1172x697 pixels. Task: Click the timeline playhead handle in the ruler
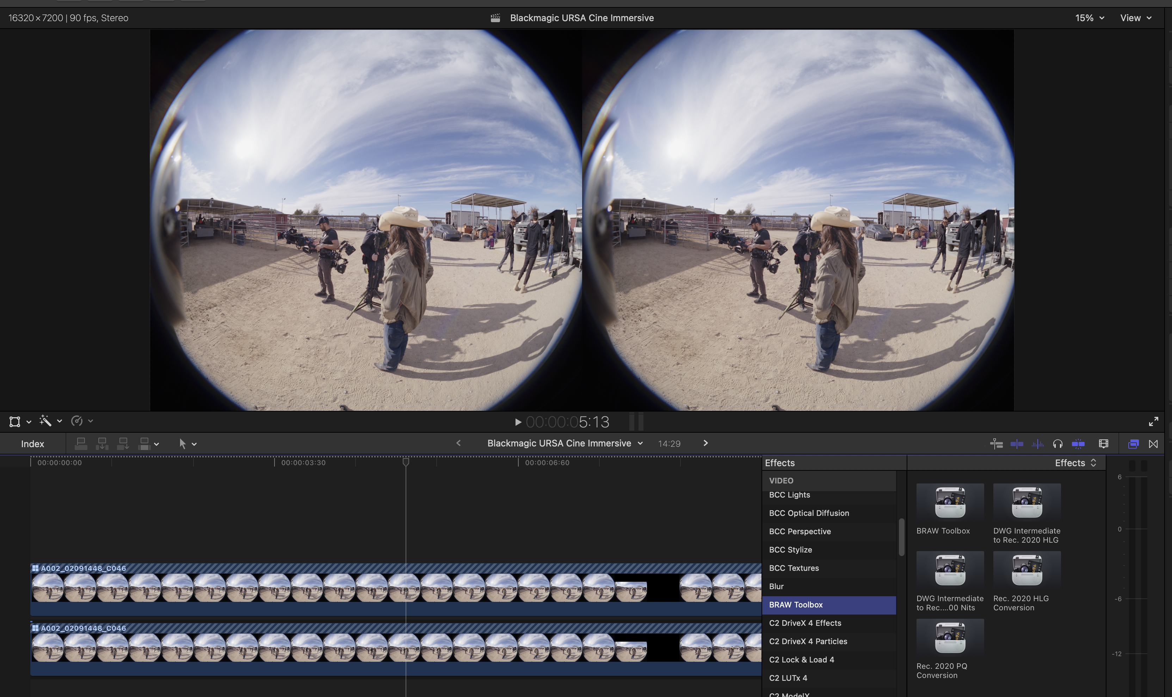(x=406, y=462)
